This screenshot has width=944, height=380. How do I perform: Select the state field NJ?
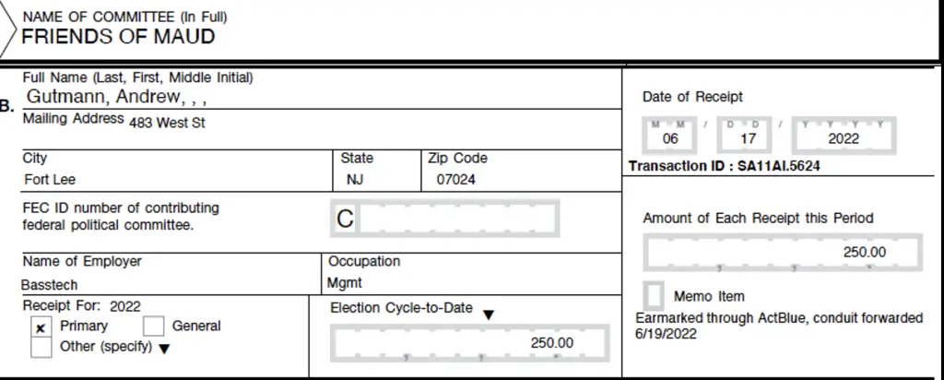pos(355,180)
